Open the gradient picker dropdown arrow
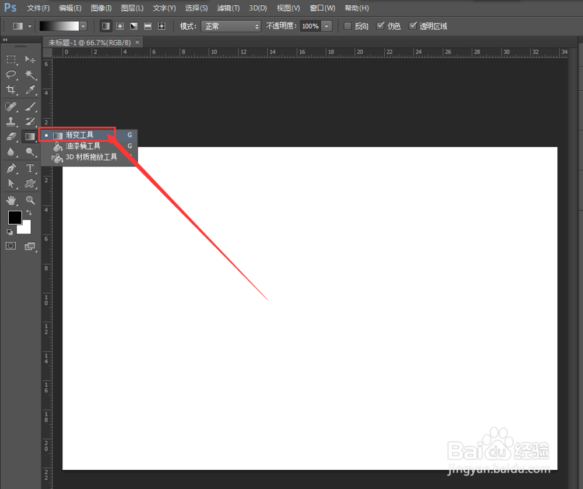The height and width of the screenshot is (489, 583). pyautogui.click(x=83, y=26)
